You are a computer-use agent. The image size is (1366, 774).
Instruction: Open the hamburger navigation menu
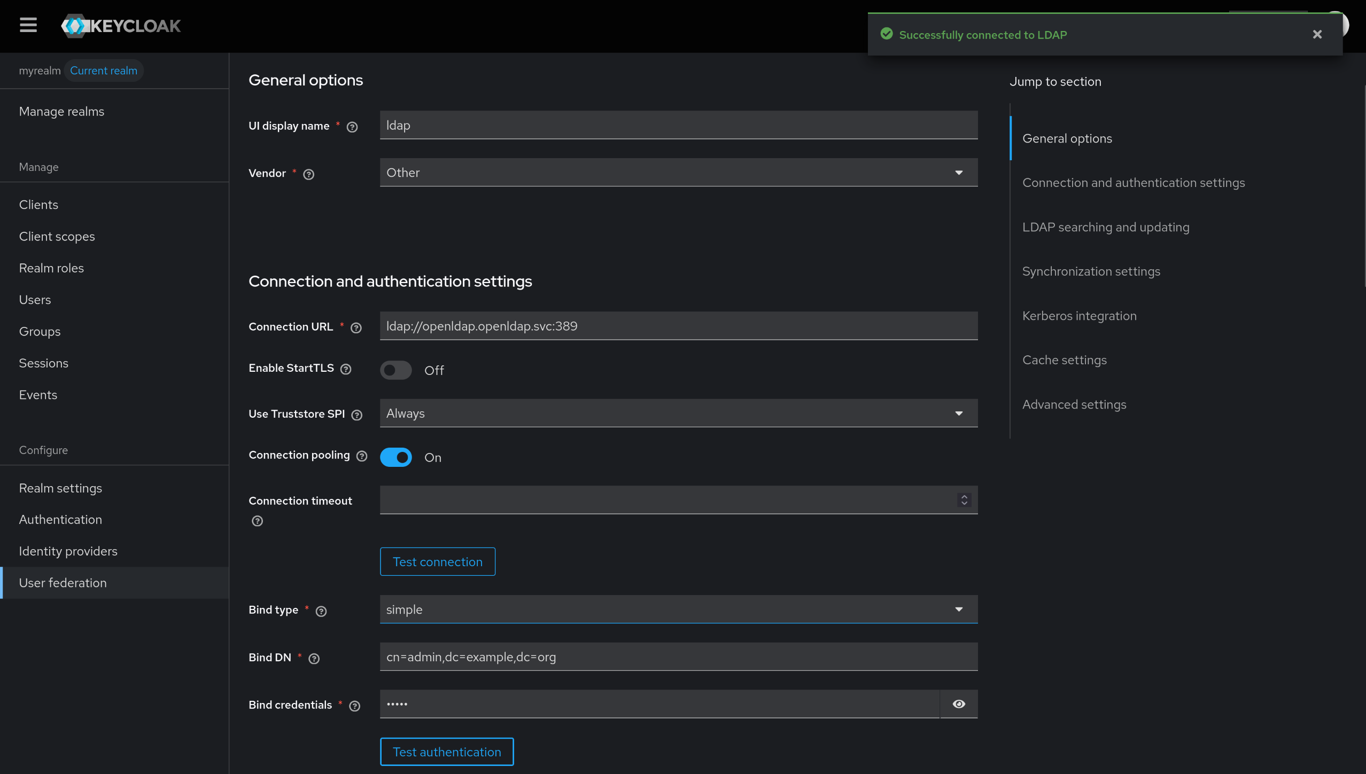[28, 25]
